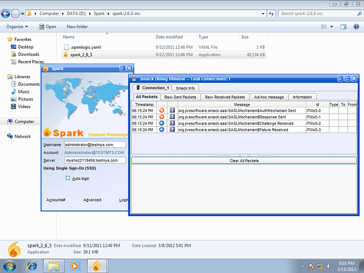Open Music library
Image resolution: width=364 pixels, height=273 pixels.
click(20, 92)
